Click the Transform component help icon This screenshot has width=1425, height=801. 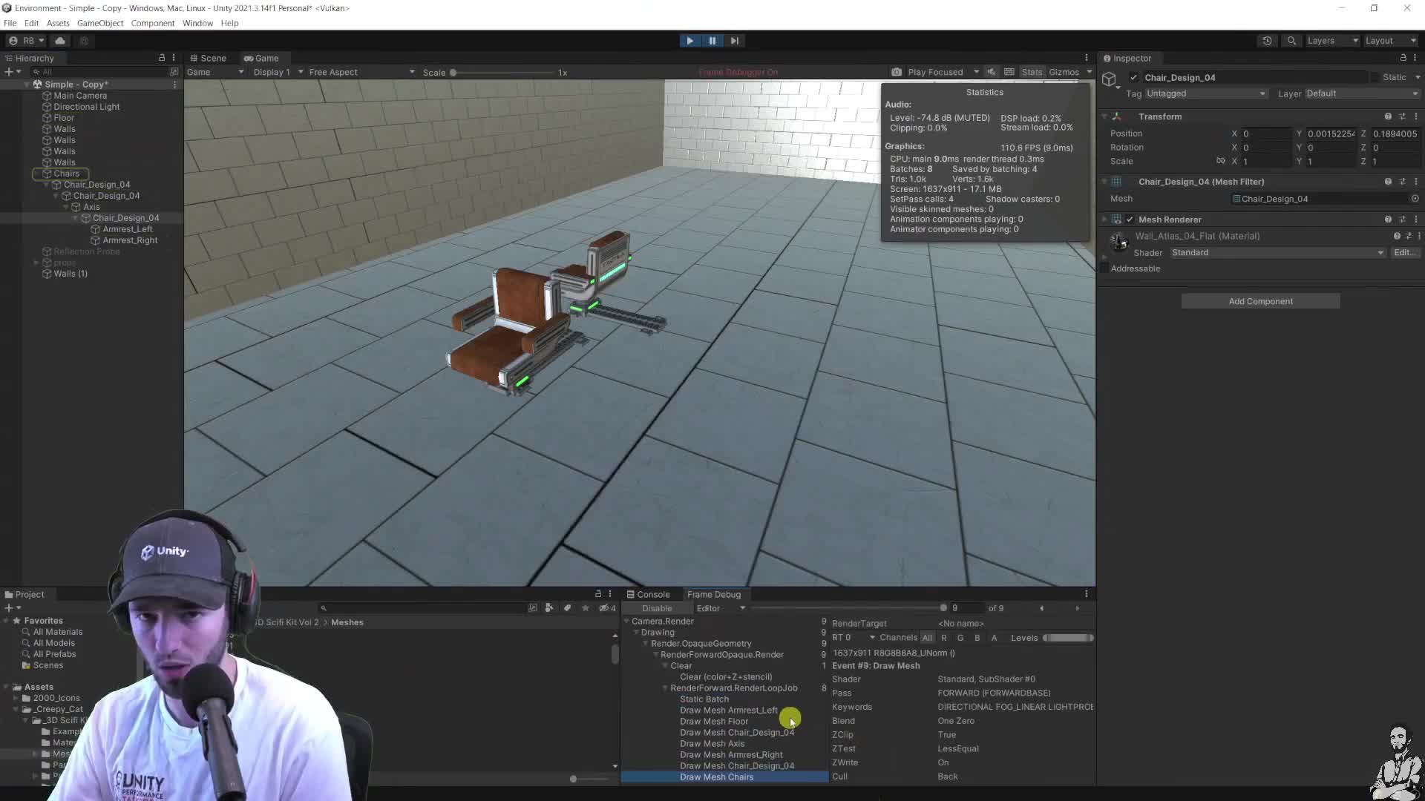point(1387,116)
